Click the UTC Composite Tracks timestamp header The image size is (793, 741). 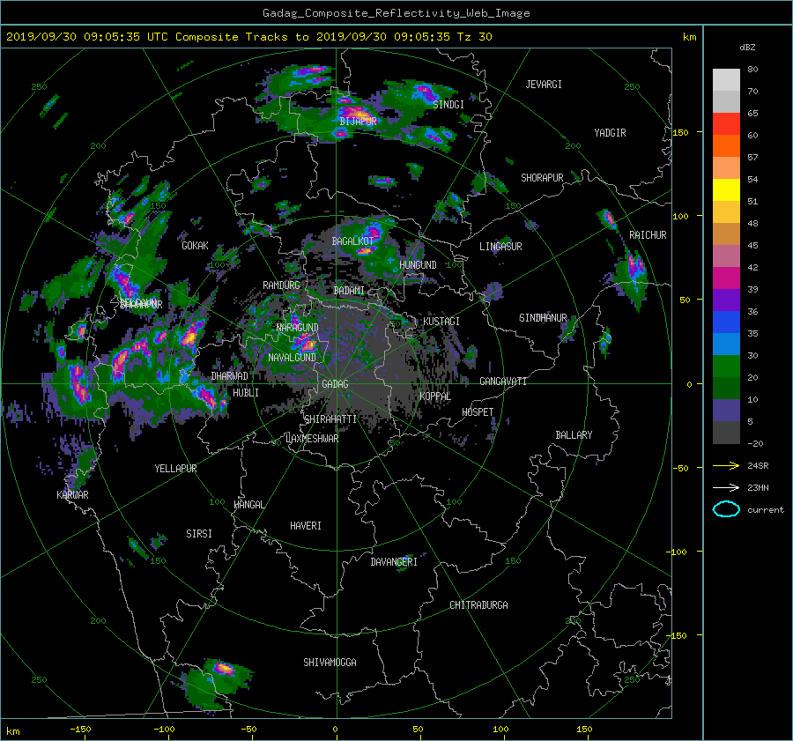point(248,37)
